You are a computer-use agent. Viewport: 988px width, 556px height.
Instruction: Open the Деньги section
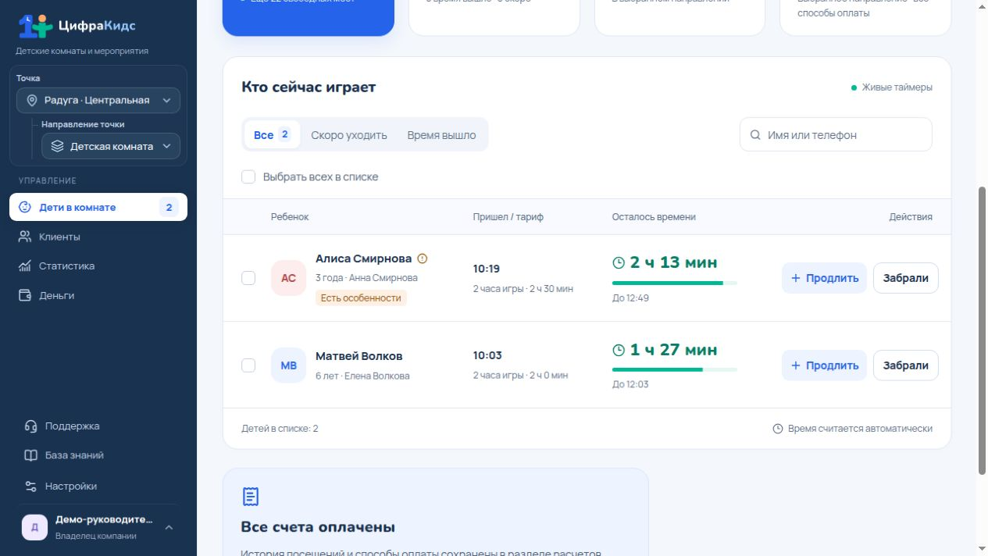click(98, 296)
